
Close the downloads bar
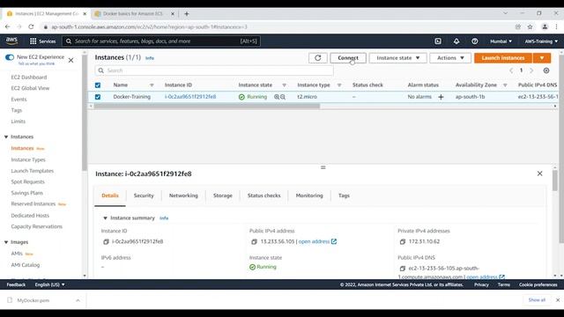[x=558, y=299]
